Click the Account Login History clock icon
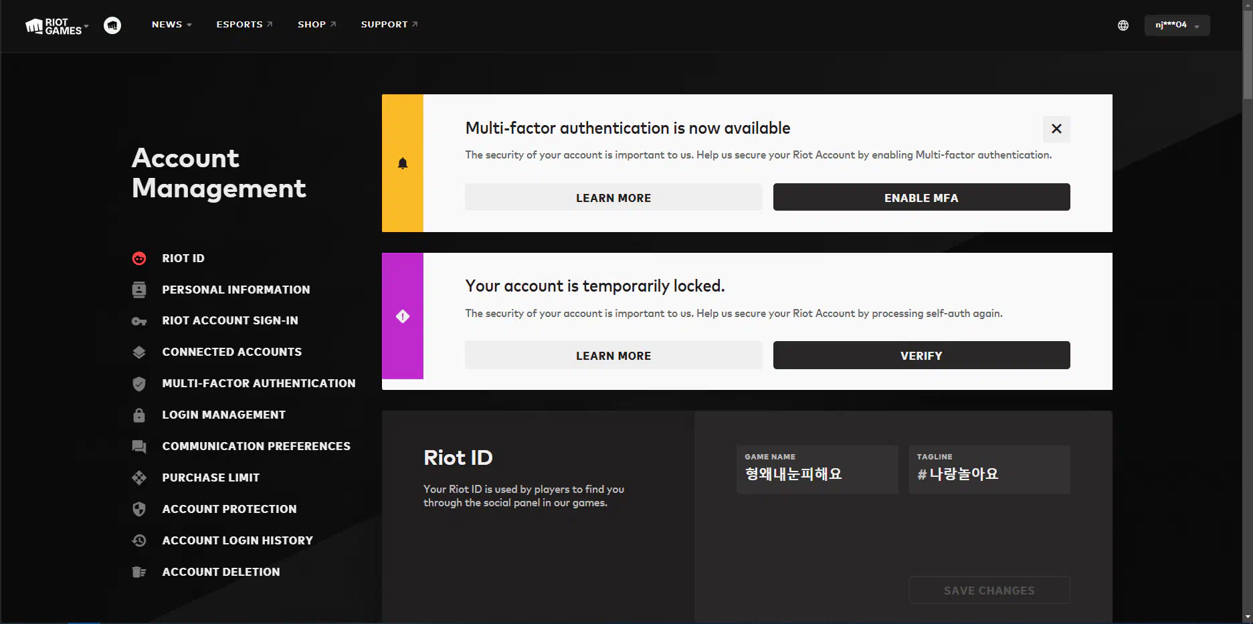Image resolution: width=1253 pixels, height=624 pixels. (x=139, y=540)
